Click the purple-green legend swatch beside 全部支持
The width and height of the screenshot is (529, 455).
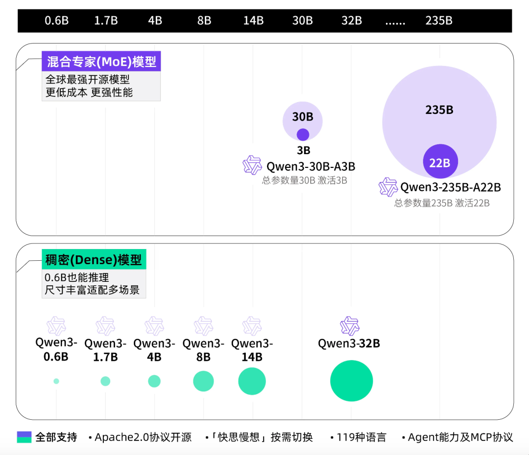coord(24,437)
